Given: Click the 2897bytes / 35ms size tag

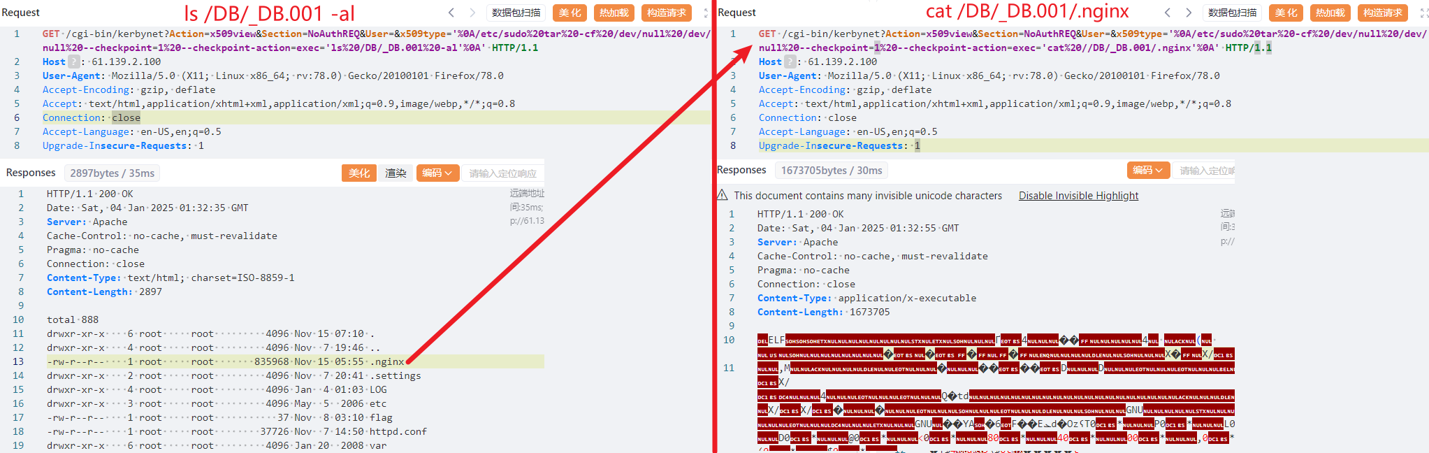Looking at the screenshot, I should (x=112, y=173).
